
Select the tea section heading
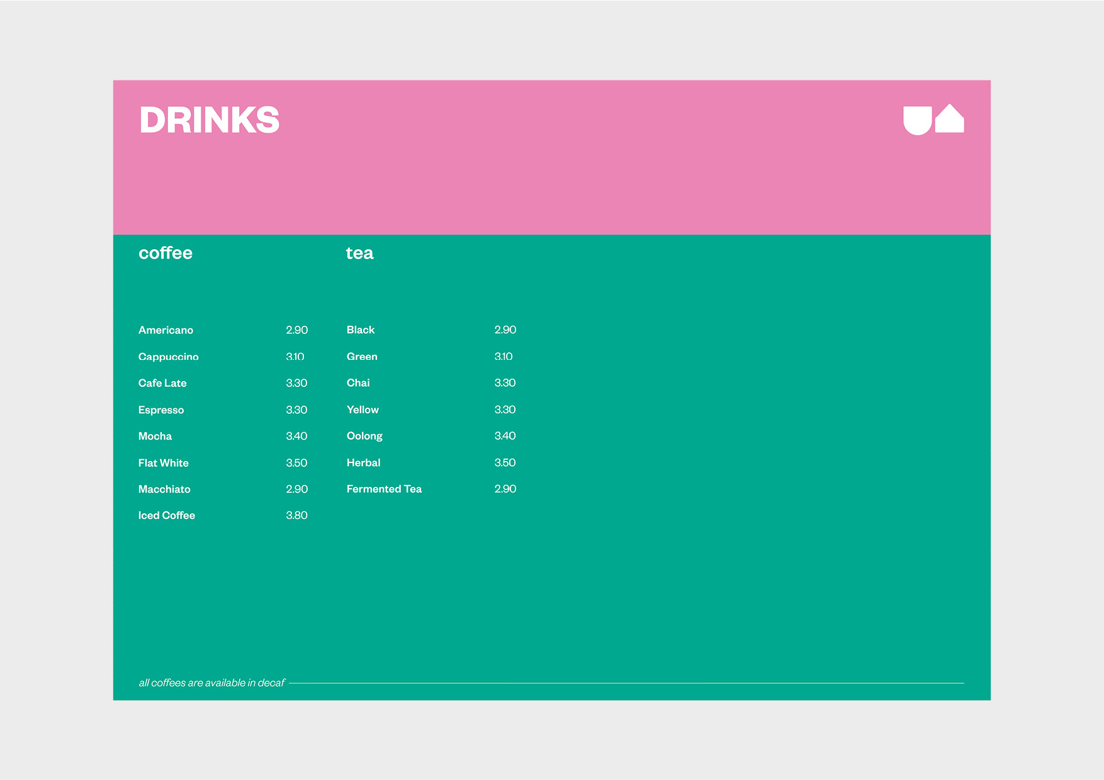click(359, 253)
